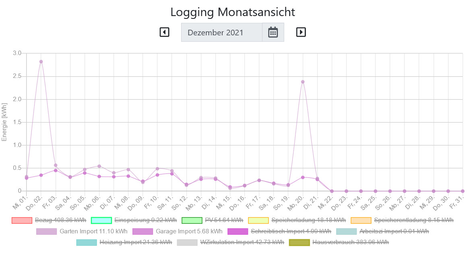Click the Arbeitszi Import legend color box
The width and height of the screenshot is (475, 253).
pos(346,231)
